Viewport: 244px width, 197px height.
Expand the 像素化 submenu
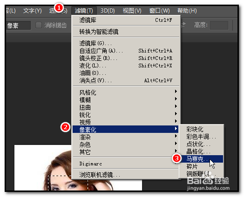126,129
